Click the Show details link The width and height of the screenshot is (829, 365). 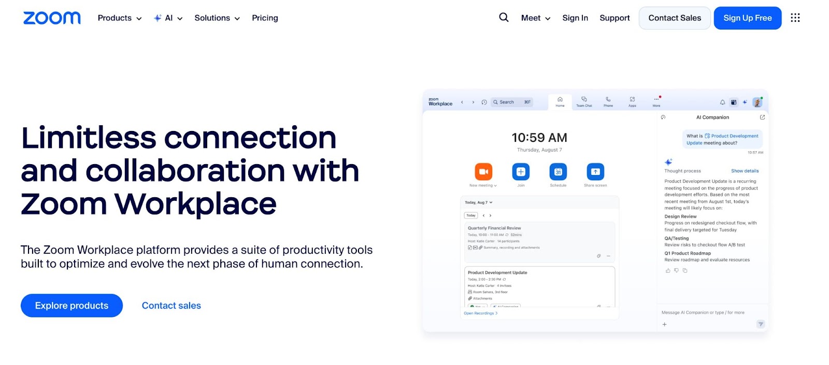point(745,171)
